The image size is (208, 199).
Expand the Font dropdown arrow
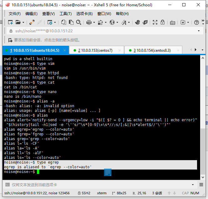coord(129,23)
